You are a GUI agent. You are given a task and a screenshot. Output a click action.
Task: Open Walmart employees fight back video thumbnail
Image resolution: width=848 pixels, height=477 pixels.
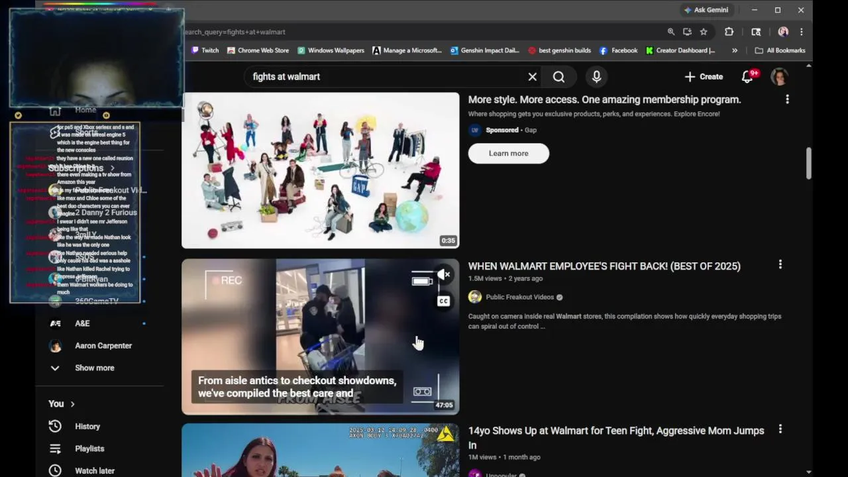(x=320, y=337)
